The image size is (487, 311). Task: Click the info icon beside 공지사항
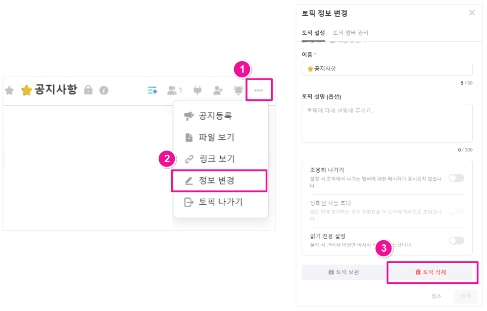[x=103, y=90]
